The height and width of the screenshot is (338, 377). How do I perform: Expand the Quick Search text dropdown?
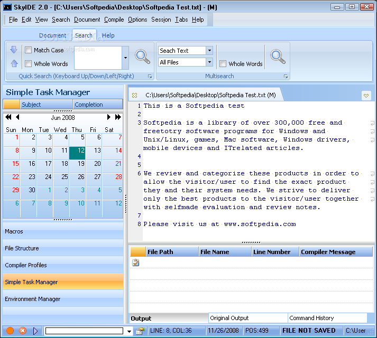[125, 58]
